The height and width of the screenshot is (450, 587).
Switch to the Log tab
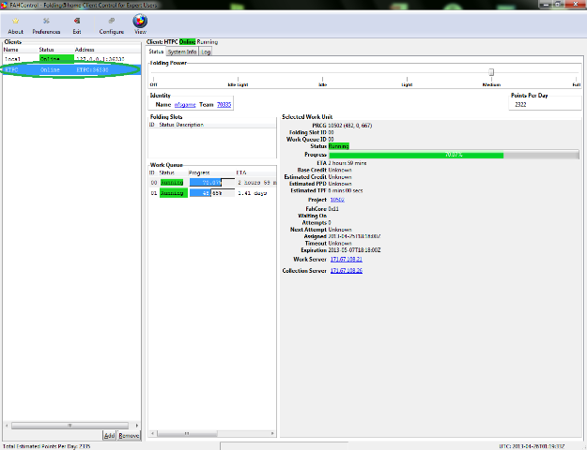click(x=206, y=52)
